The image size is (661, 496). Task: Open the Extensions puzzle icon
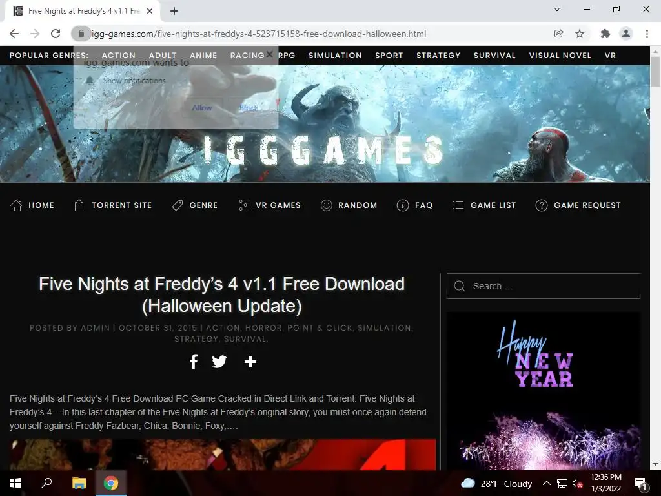(x=605, y=34)
